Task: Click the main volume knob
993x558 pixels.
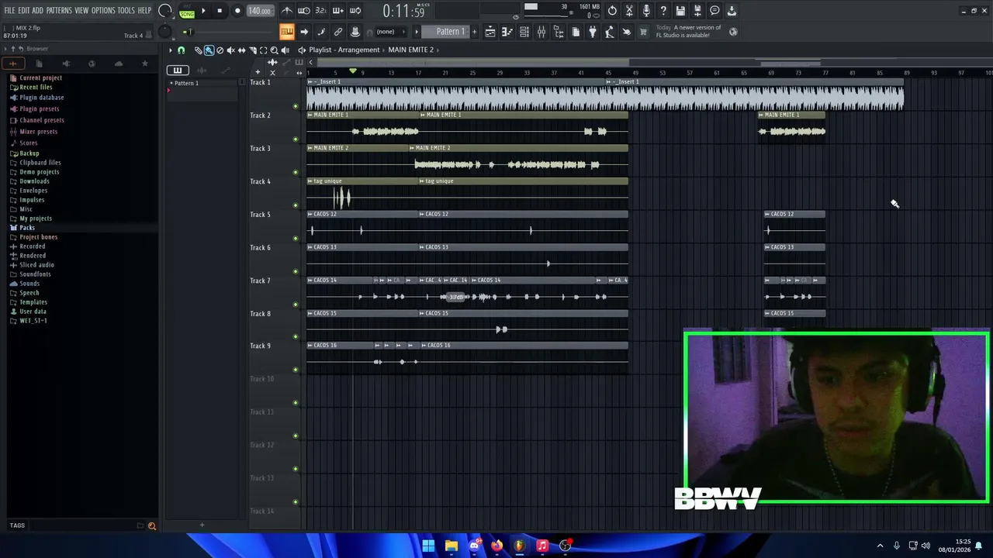Action: [x=164, y=11]
